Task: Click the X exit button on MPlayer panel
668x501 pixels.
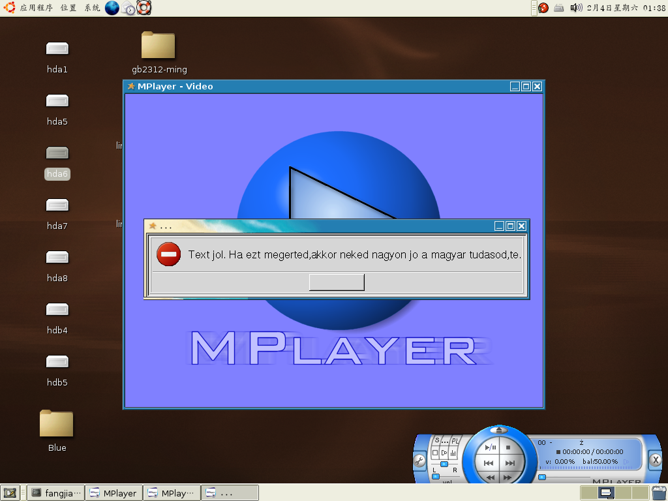Action: click(656, 460)
